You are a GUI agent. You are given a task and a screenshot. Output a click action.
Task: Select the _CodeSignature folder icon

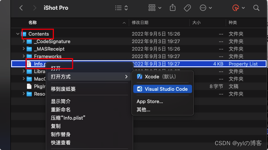click(x=29, y=42)
